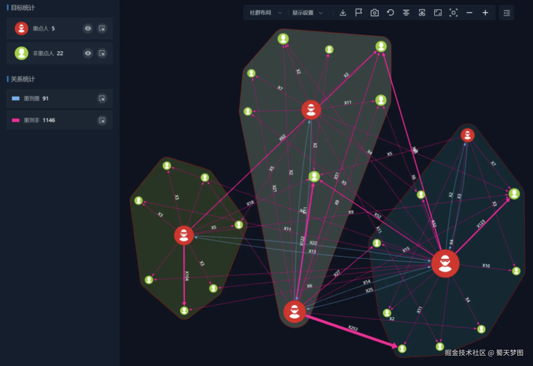Click the download icon in toolbar
The height and width of the screenshot is (366, 533).
(x=343, y=13)
